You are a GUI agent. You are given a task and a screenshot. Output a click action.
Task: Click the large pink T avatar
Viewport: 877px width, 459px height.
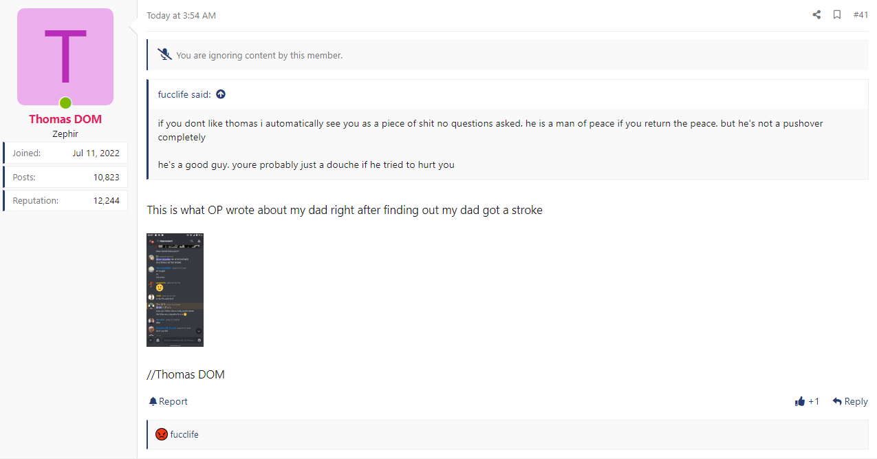65,57
